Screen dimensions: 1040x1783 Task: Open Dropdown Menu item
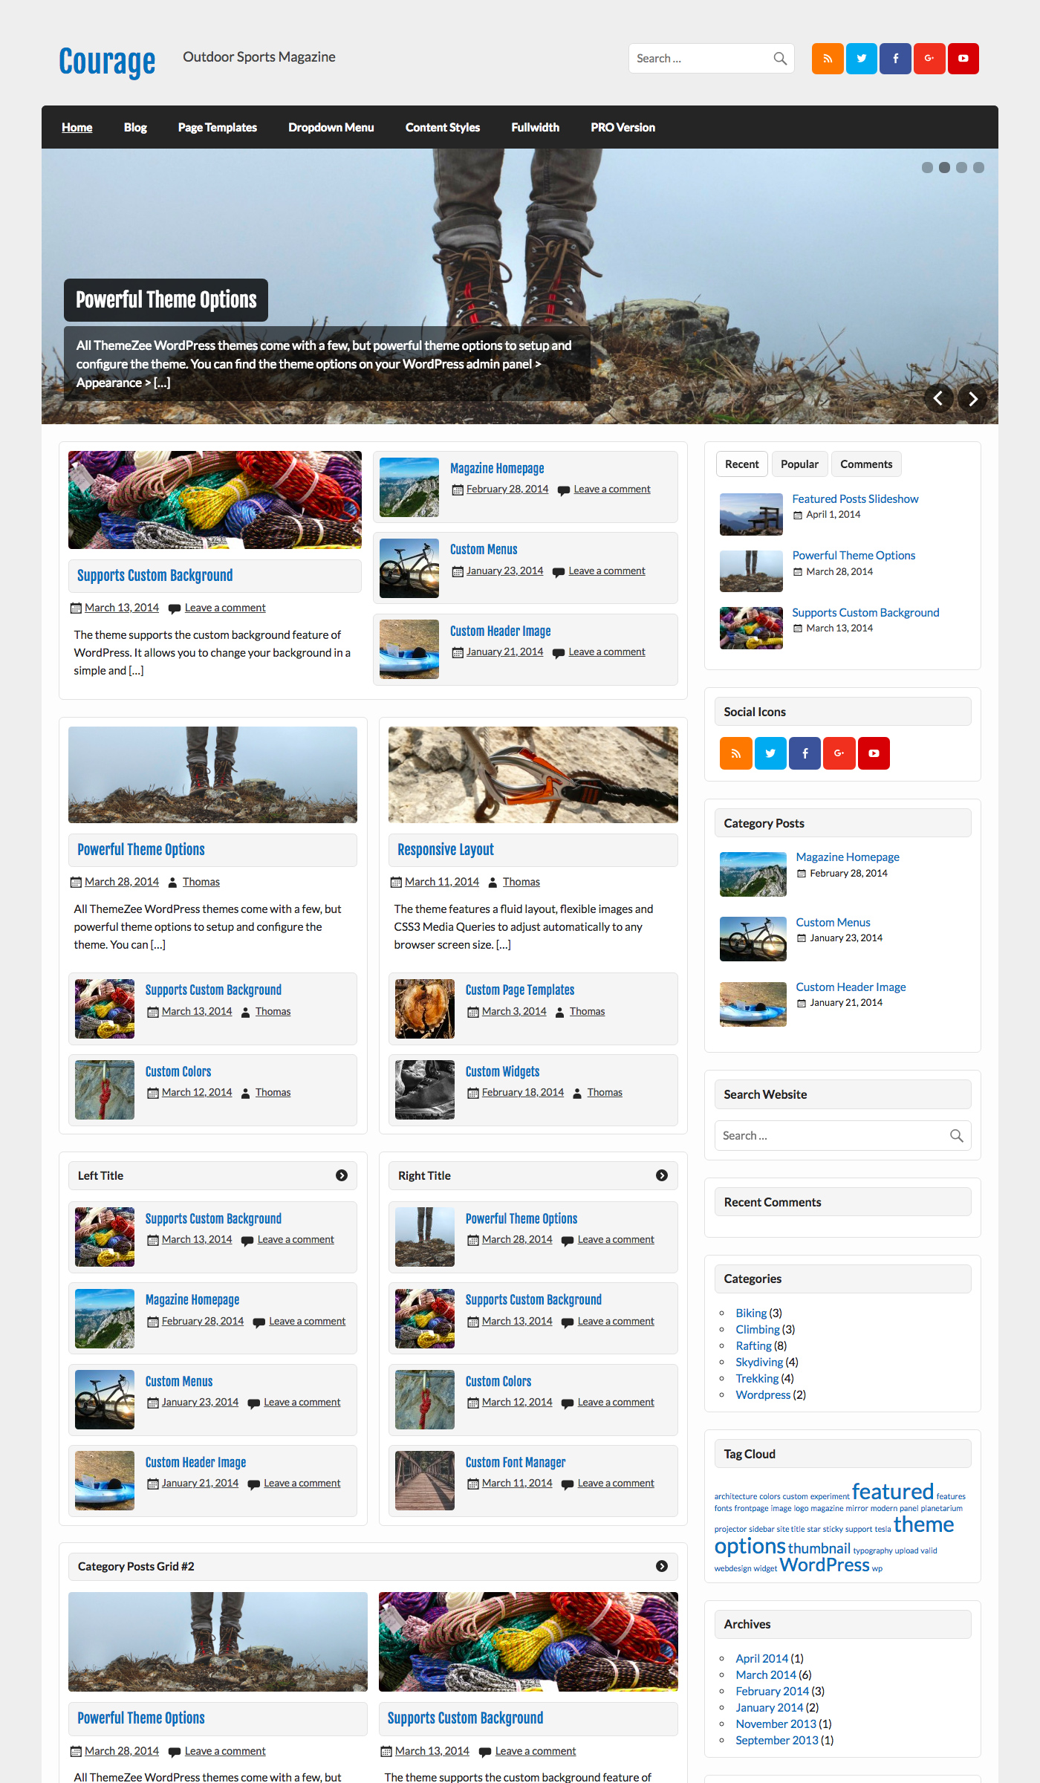[x=331, y=127]
